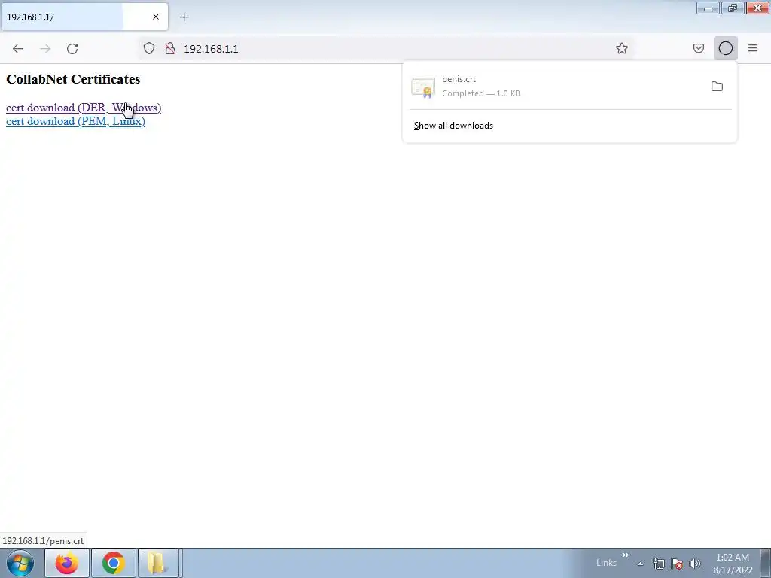
Task: Save page to Pocket
Action: coord(699,48)
